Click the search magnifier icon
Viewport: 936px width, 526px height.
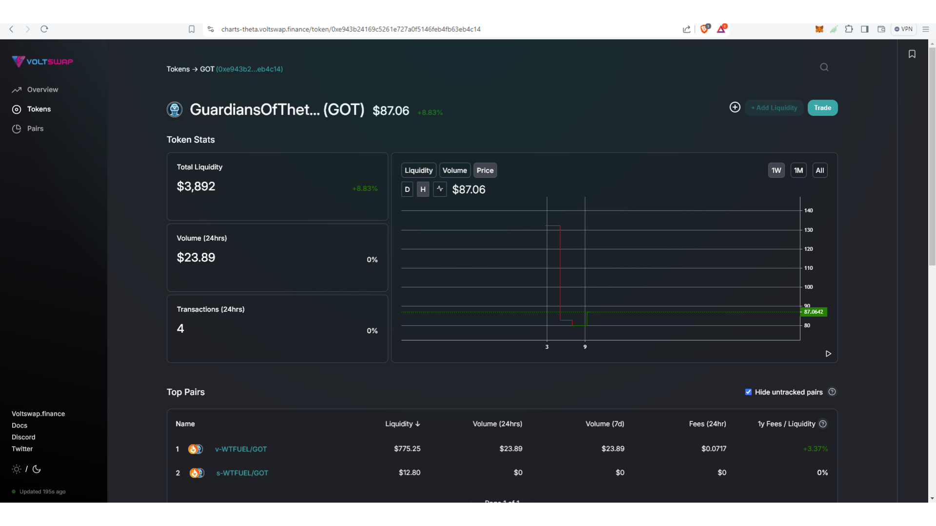824,67
